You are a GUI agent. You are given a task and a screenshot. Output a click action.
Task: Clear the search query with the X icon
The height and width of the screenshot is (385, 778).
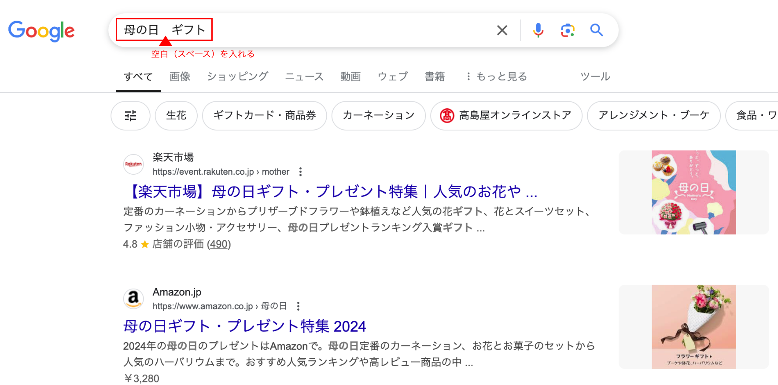click(502, 30)
